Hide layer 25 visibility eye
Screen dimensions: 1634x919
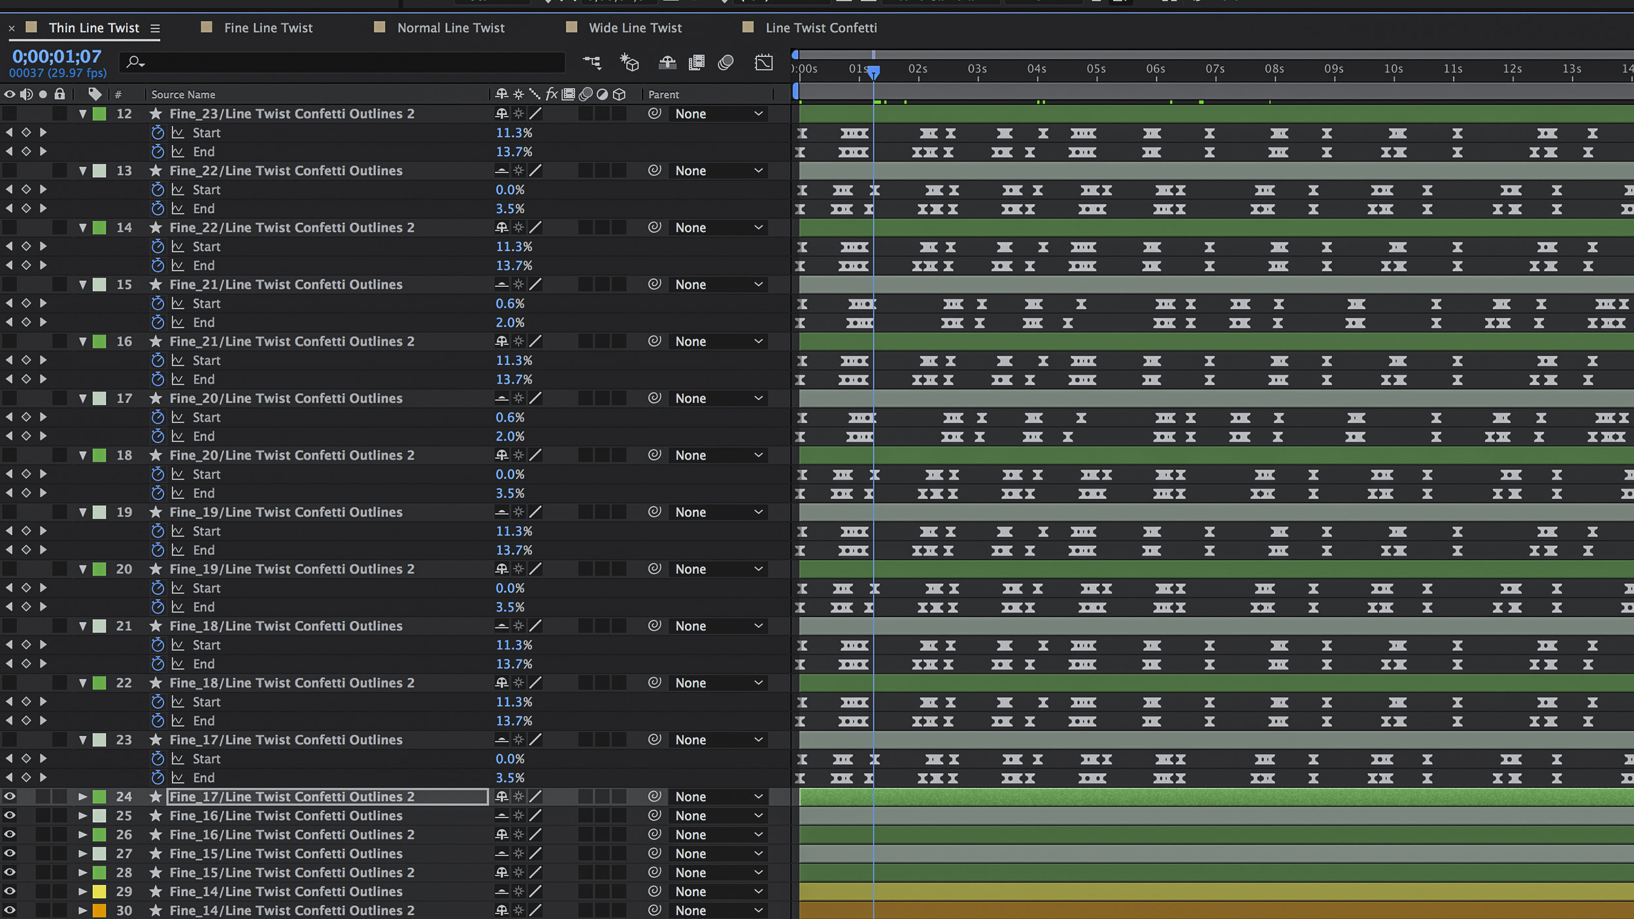pyautogui.click(x=9, y=816)
